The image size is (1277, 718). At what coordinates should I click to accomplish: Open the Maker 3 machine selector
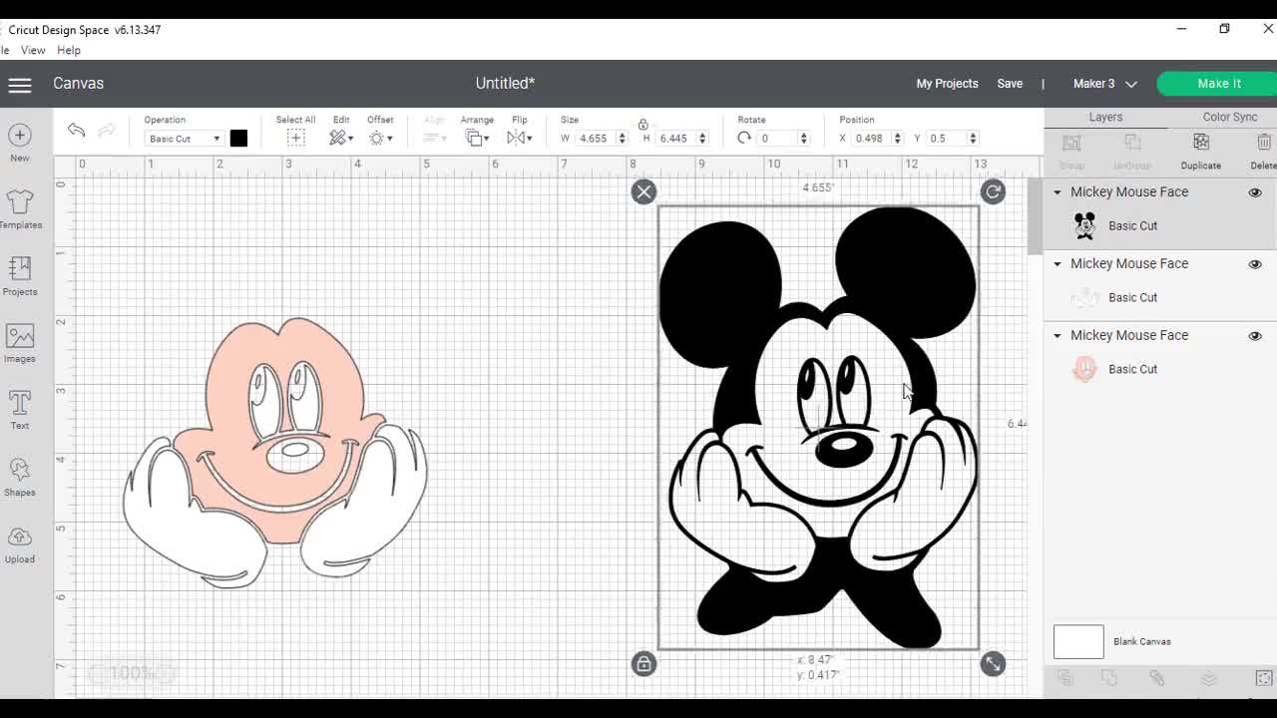click(1104, 84)
